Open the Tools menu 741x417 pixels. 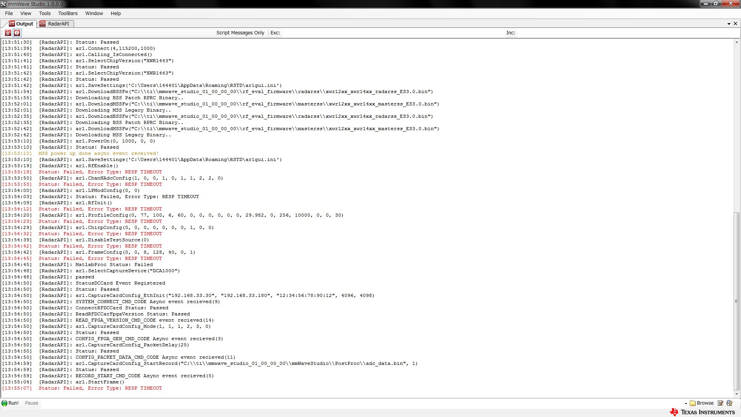click(x=45, y=13)
